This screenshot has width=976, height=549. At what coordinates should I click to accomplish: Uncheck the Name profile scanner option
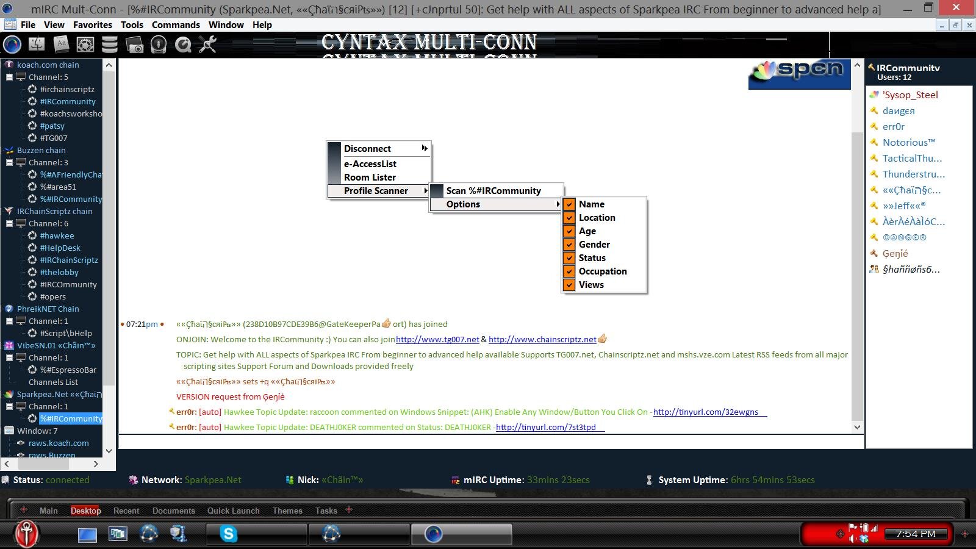[569, 204]
